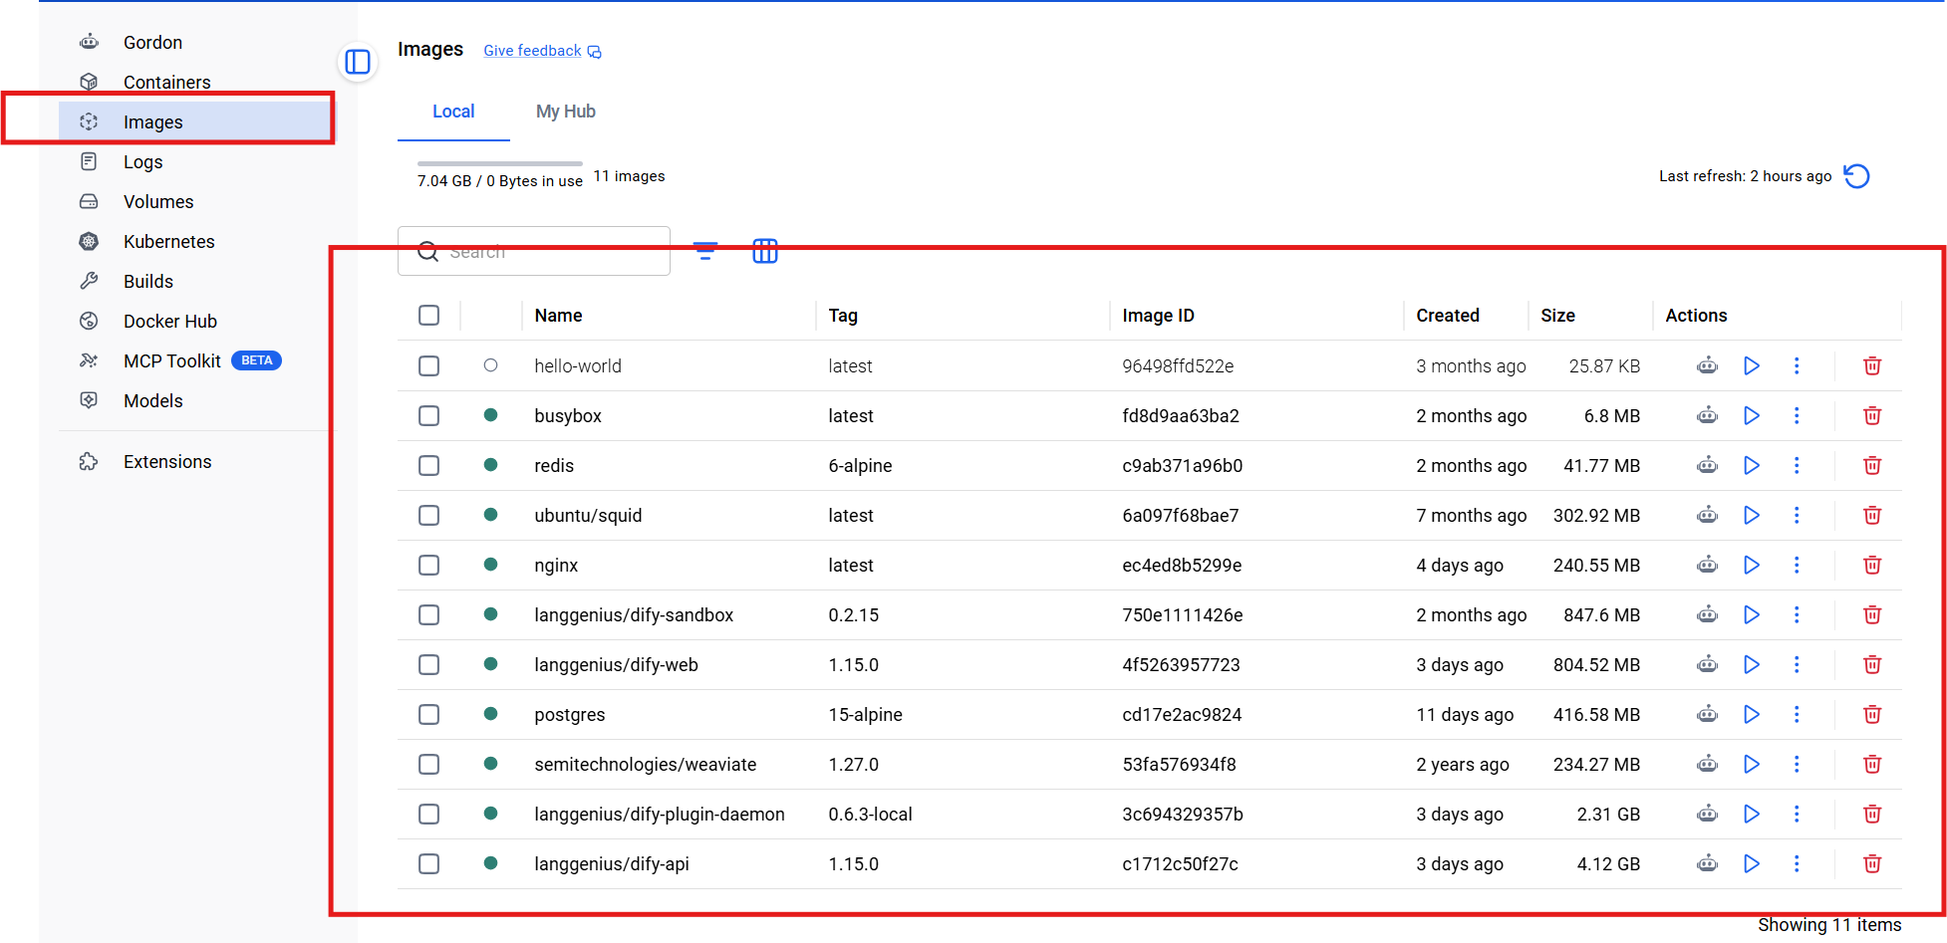The width and height of the screenshot is (1947, 943).
Task: Sort images by the Created column
Action: [1448, 316]
